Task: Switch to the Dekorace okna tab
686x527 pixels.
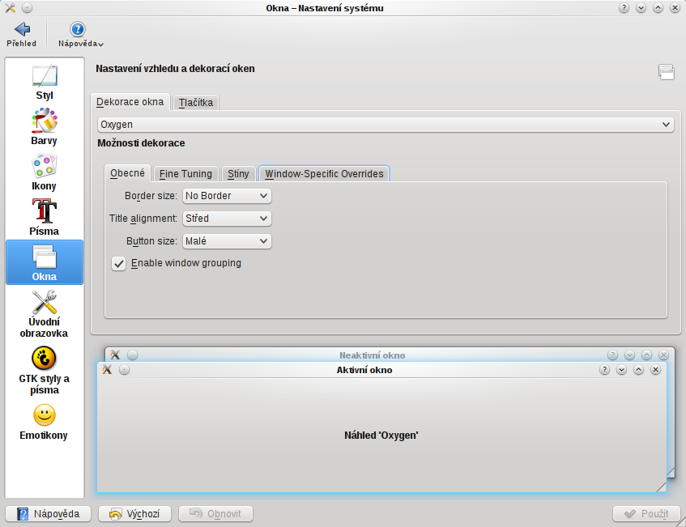Action: coord(130,102)
